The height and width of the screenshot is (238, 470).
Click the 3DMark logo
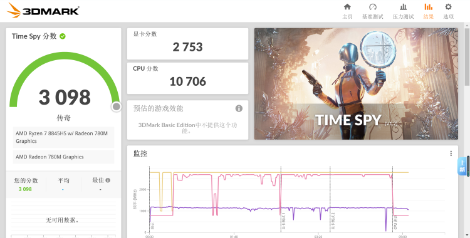[43, 11]
